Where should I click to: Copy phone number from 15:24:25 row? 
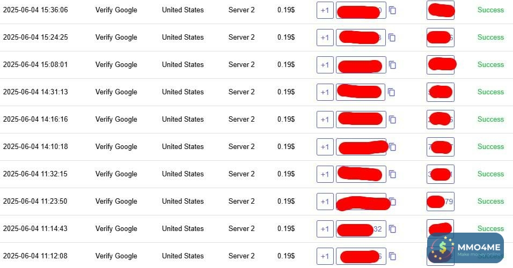click(392, 38)
